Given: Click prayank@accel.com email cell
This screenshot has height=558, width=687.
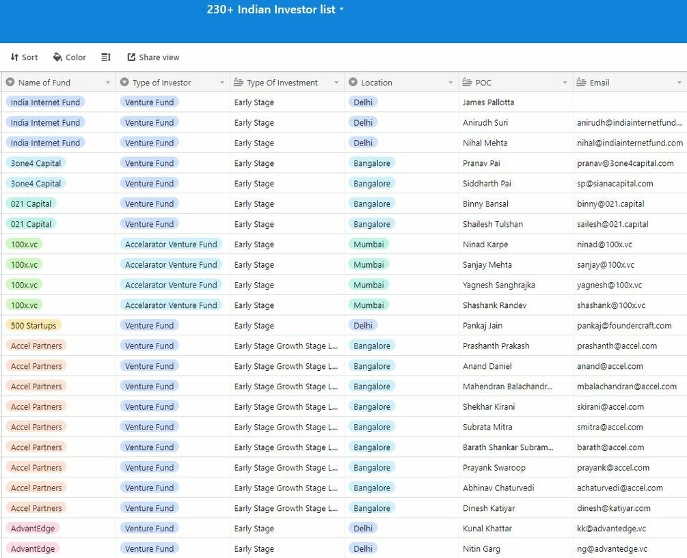Looking at the screenshot, I should tap(630, 468).
